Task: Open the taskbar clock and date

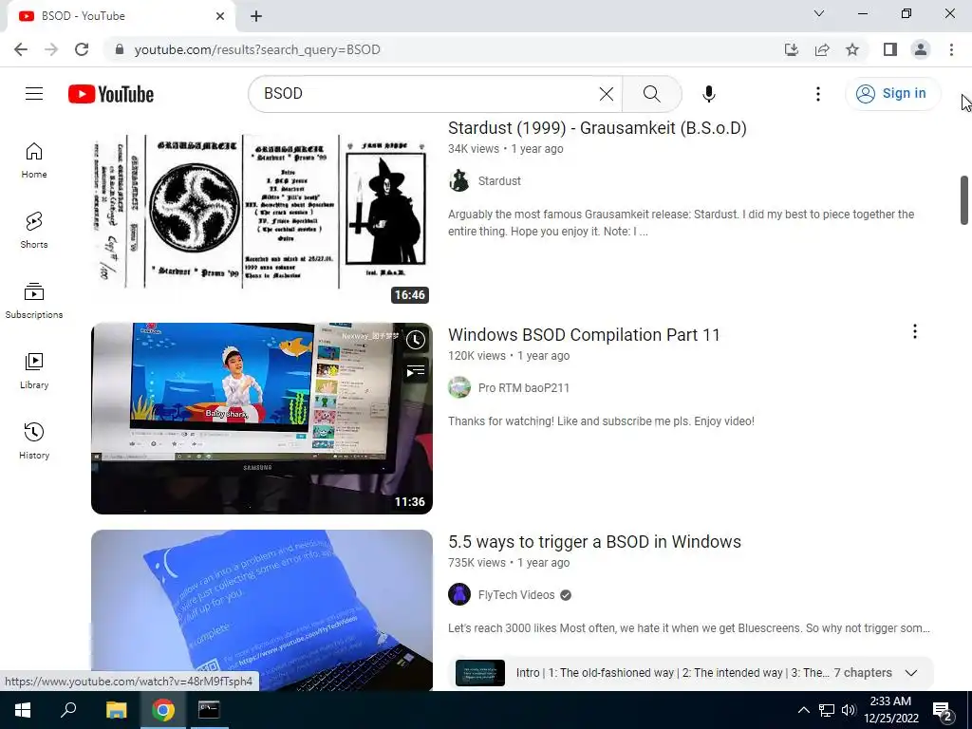Action: [x=890, y=710]
